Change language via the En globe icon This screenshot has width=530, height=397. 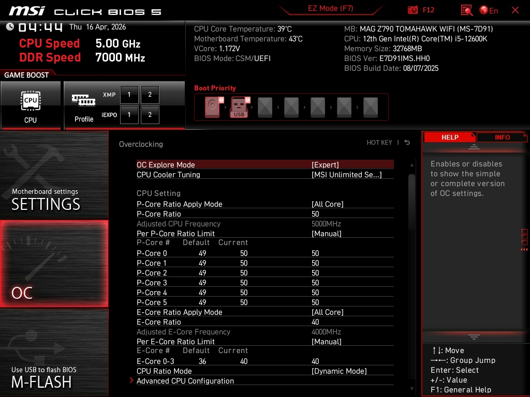[489, 10]
